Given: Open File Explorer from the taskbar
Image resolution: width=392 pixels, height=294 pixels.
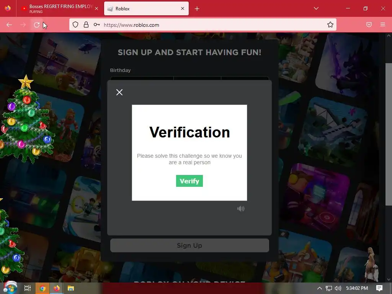Looking at the screenshot, I should coord(71,288).
